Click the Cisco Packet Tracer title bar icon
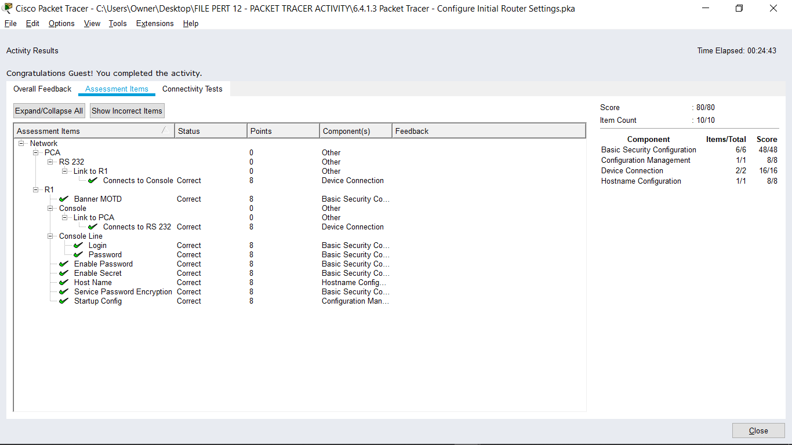The width and height of the screenshot is (792, 445). (x=8, y=8)
